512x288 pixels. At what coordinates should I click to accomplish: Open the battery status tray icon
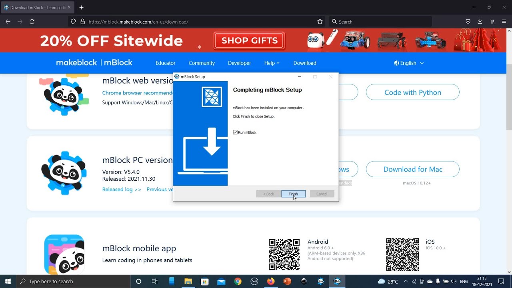click(x=446, y=281)
